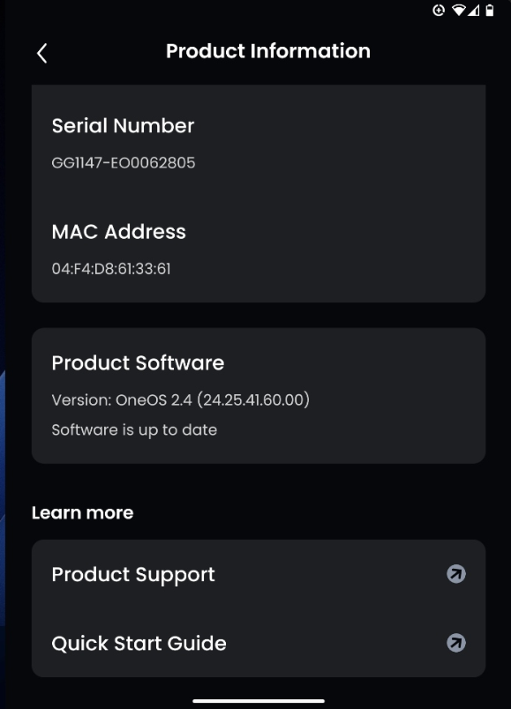
Task: Tap the Software is up to date status
Action: pos(134,430)
